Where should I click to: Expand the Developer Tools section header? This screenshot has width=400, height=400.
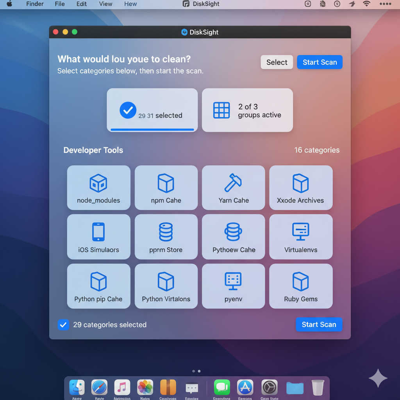pyautogui.click(x=93, y=150)
